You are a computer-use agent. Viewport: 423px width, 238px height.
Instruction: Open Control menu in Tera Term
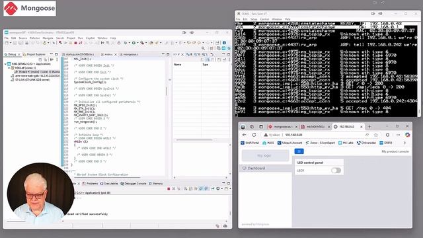264,19
